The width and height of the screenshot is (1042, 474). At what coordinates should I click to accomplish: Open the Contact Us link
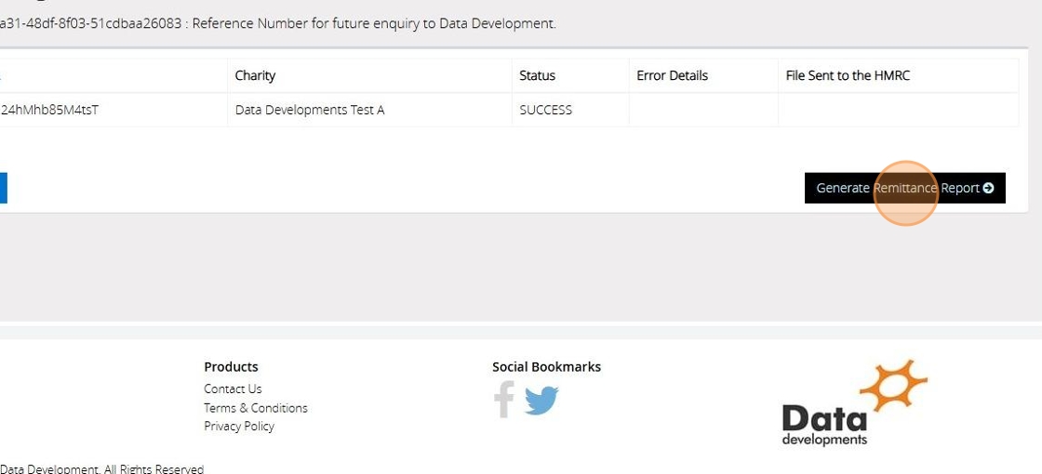pyautogui.click(x=233, y=388)
